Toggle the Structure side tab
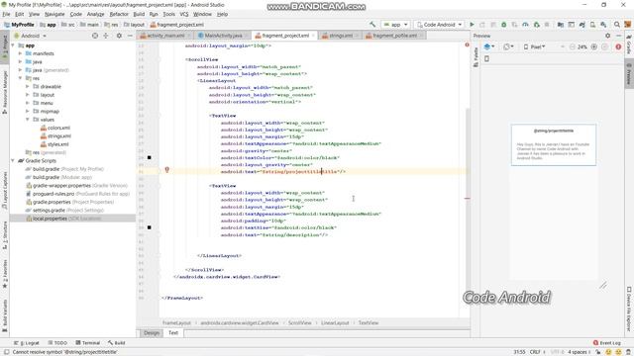Viewport: 634px width, 356px height. (5, 235)
